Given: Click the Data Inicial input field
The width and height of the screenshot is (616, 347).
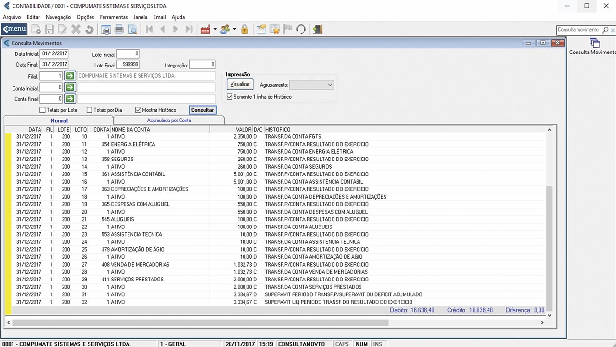Looking at the screenshot, I should pyautogui.click(x=54, y=53).
